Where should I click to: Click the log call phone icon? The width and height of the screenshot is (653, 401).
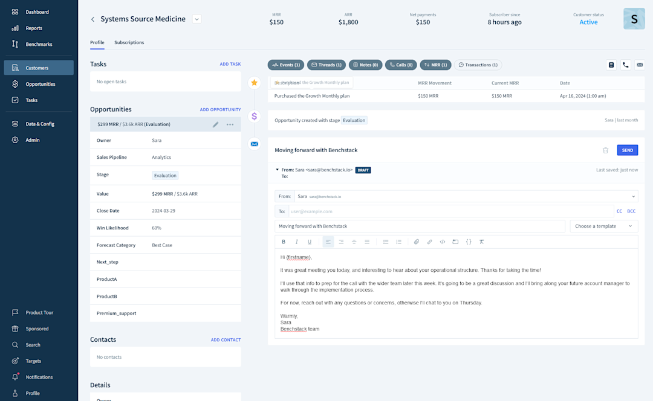(626, 65)
